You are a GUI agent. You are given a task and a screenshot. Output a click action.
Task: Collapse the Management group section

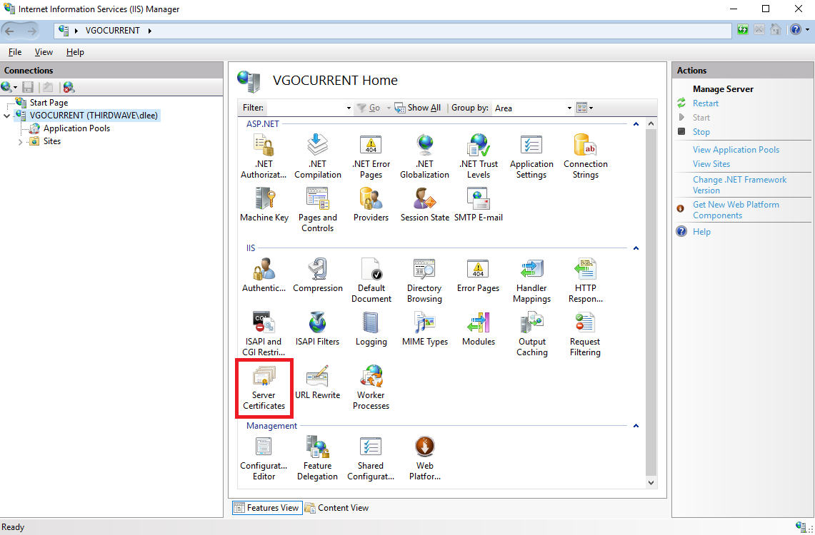tap(636, 426)
